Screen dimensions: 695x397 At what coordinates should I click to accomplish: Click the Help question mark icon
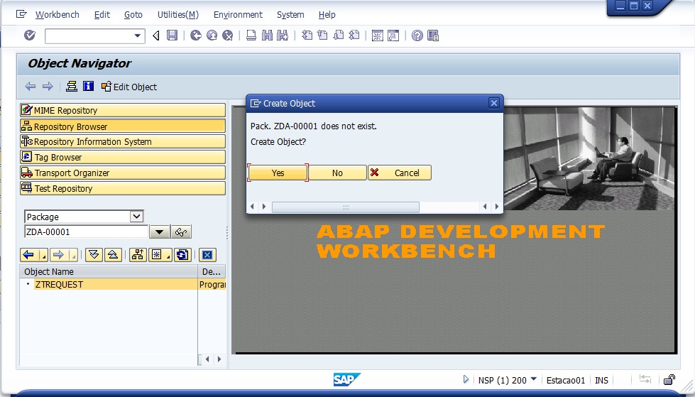point(417,36)
